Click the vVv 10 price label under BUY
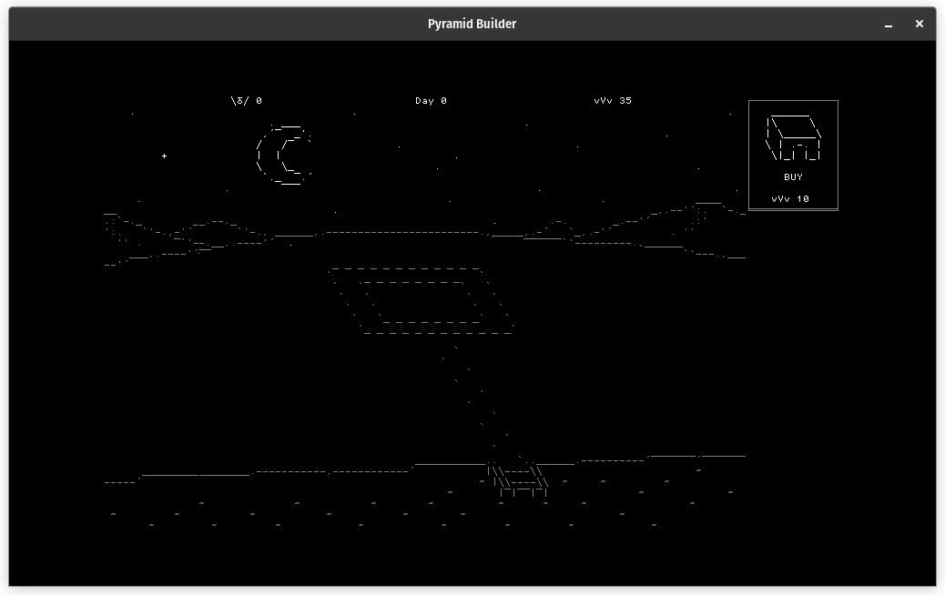 tap(792, 198)
